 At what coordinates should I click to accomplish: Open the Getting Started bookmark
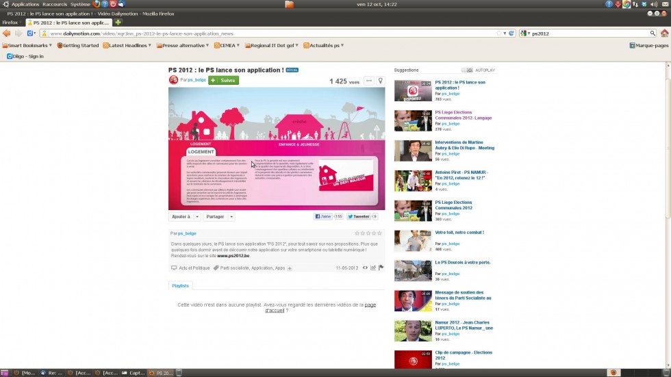click(78, 45)
